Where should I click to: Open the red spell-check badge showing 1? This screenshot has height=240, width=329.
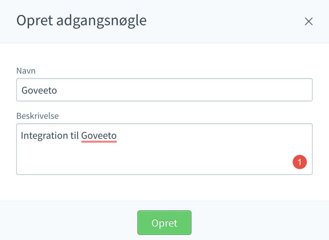300,162
